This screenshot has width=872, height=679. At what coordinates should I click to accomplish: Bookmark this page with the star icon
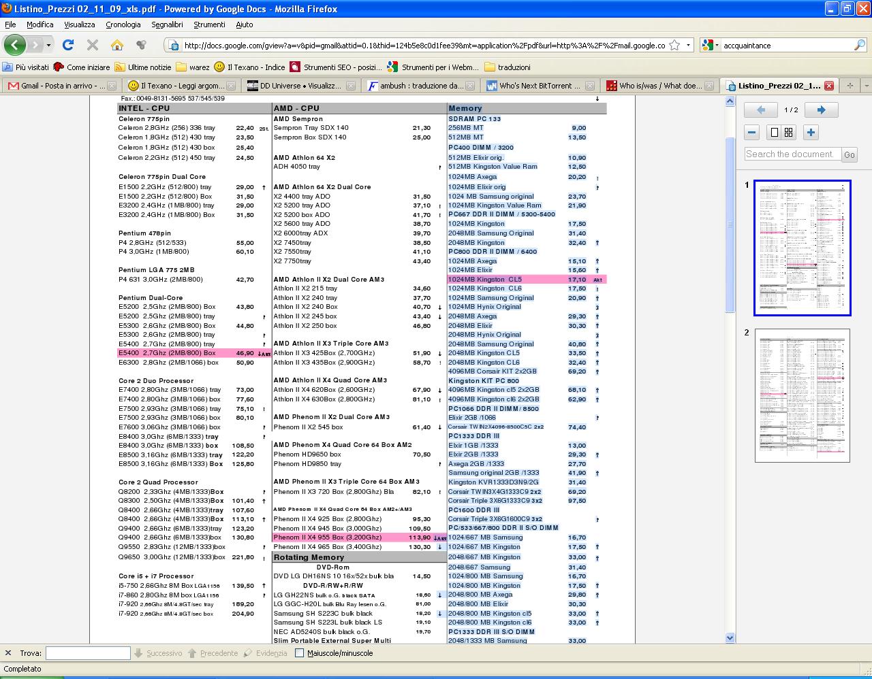click(x=674, y=45)
